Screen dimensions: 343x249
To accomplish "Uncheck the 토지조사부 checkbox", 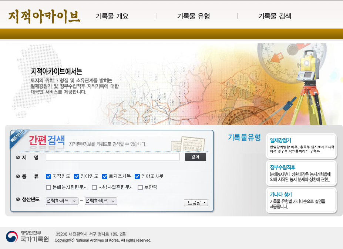I will coord(105,176).
